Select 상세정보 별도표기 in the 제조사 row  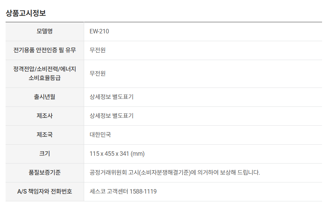(111, 116)
